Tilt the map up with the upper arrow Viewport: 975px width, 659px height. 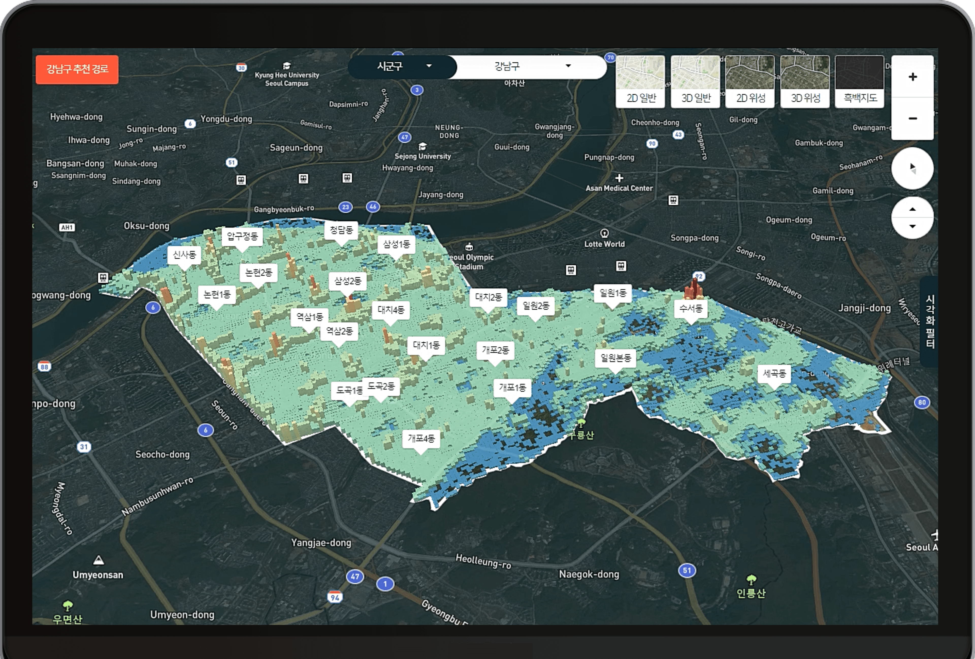coord(913,209)
